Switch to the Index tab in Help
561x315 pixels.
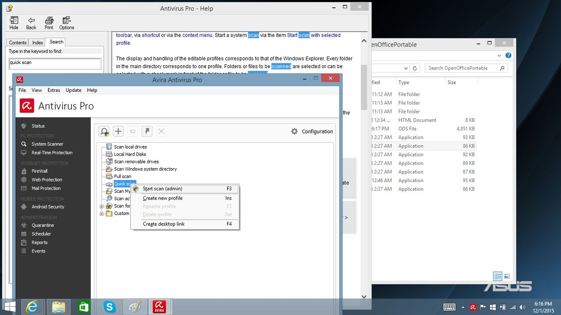tap(38, 42)
